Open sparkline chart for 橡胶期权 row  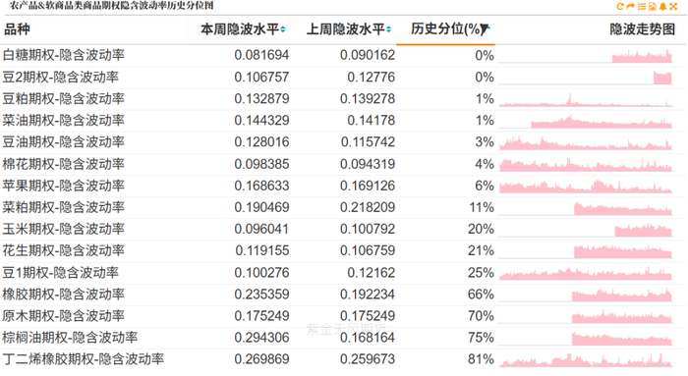click(x=586, y=295)
